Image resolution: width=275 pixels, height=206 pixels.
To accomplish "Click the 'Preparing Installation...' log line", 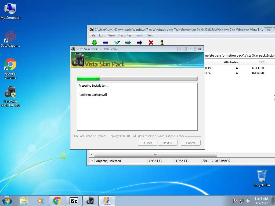I will 94,86.
